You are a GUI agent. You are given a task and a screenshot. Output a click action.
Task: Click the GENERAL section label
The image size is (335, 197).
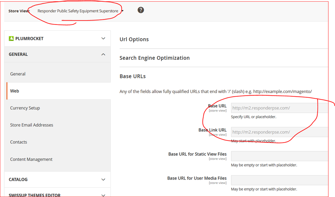point(18,54)
